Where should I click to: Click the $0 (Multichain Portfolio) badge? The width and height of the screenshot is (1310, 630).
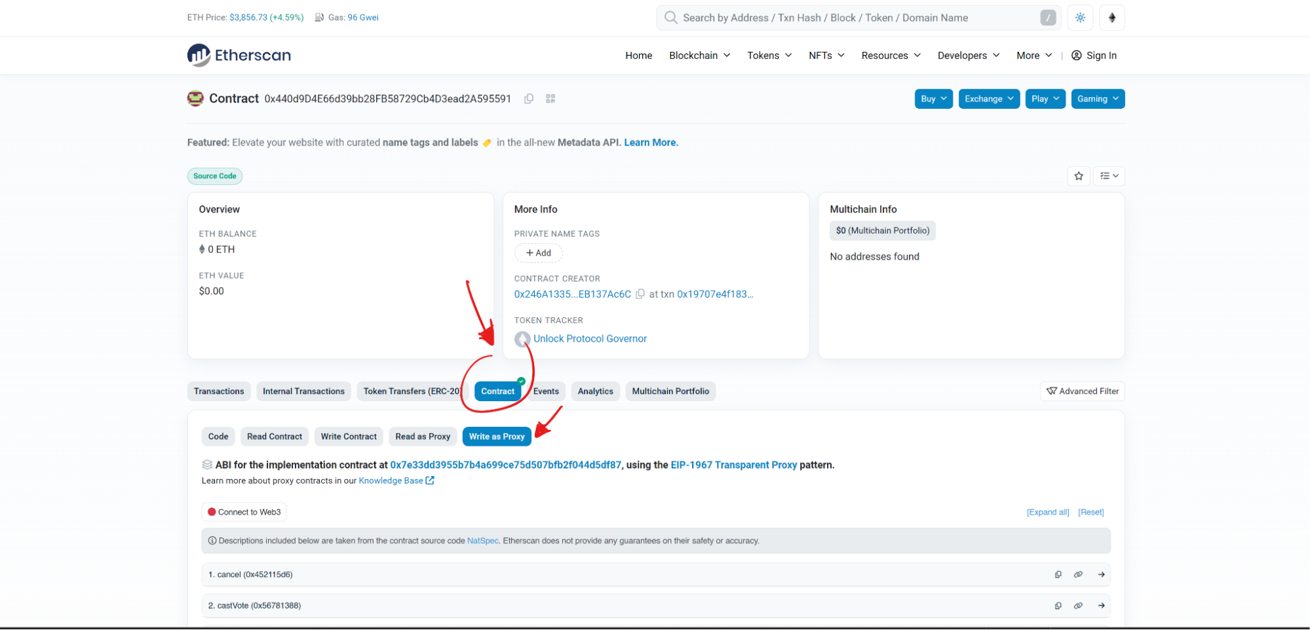coord(883,231)
